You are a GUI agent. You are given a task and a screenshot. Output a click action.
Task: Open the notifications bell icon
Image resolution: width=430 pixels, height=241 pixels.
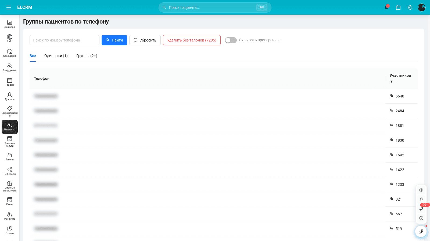[386, 7]
